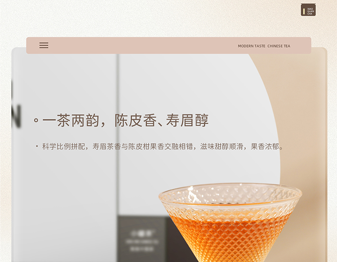Click the 陈皮香 text in the heading
This screenshot has width=337, height=262.
(132, 120)
